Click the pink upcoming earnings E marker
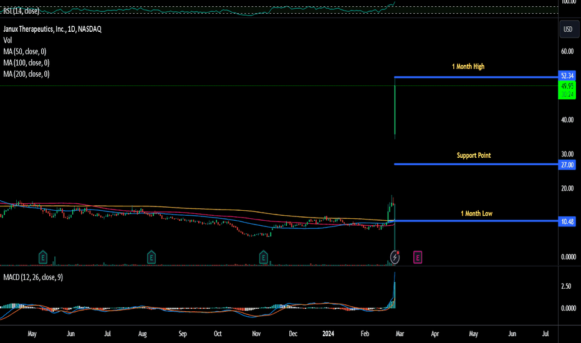The image size is (581, 343). tap(418, 256)
